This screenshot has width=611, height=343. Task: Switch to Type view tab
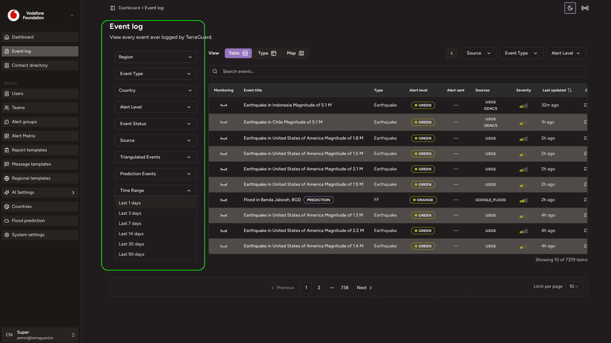coord(267,53)
